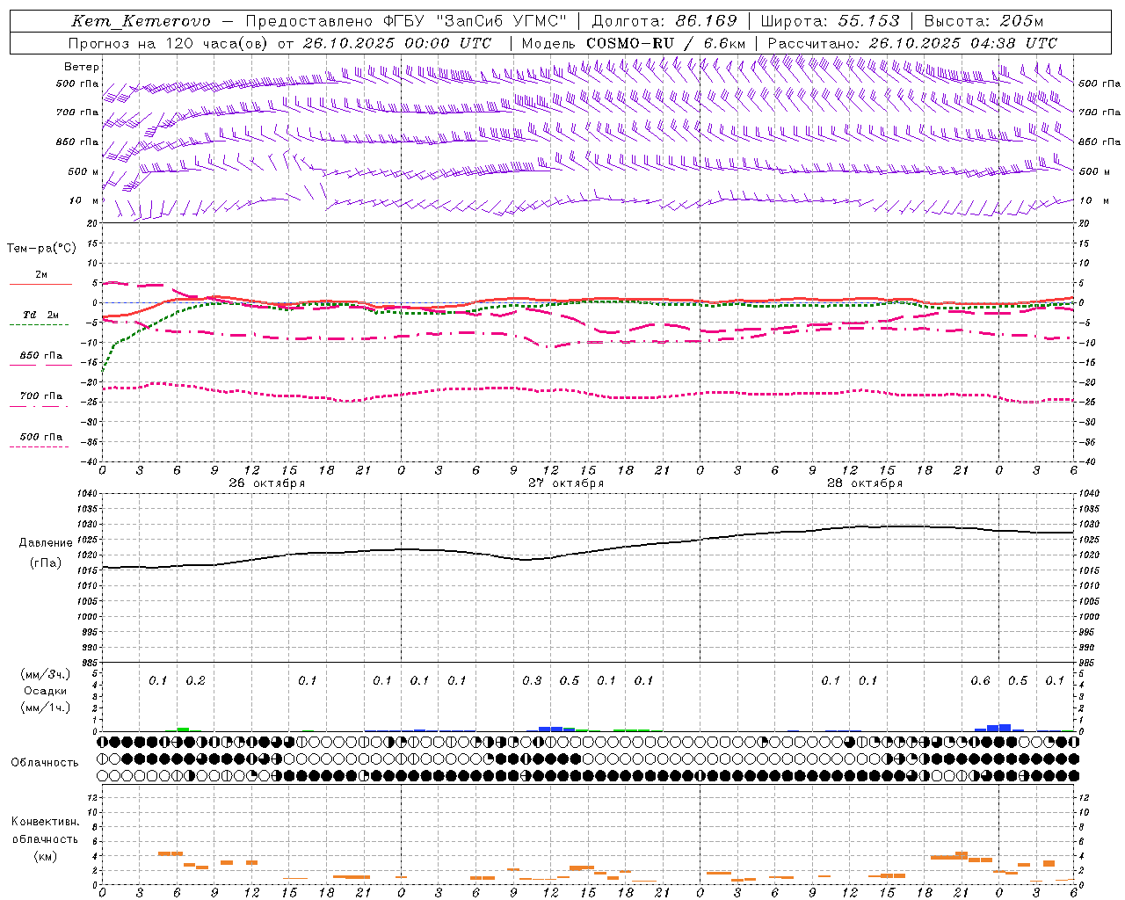Click the (мм/1ч.) hourly precipitation unit label
Screen dimensions: 1125x900
(45, 708)
